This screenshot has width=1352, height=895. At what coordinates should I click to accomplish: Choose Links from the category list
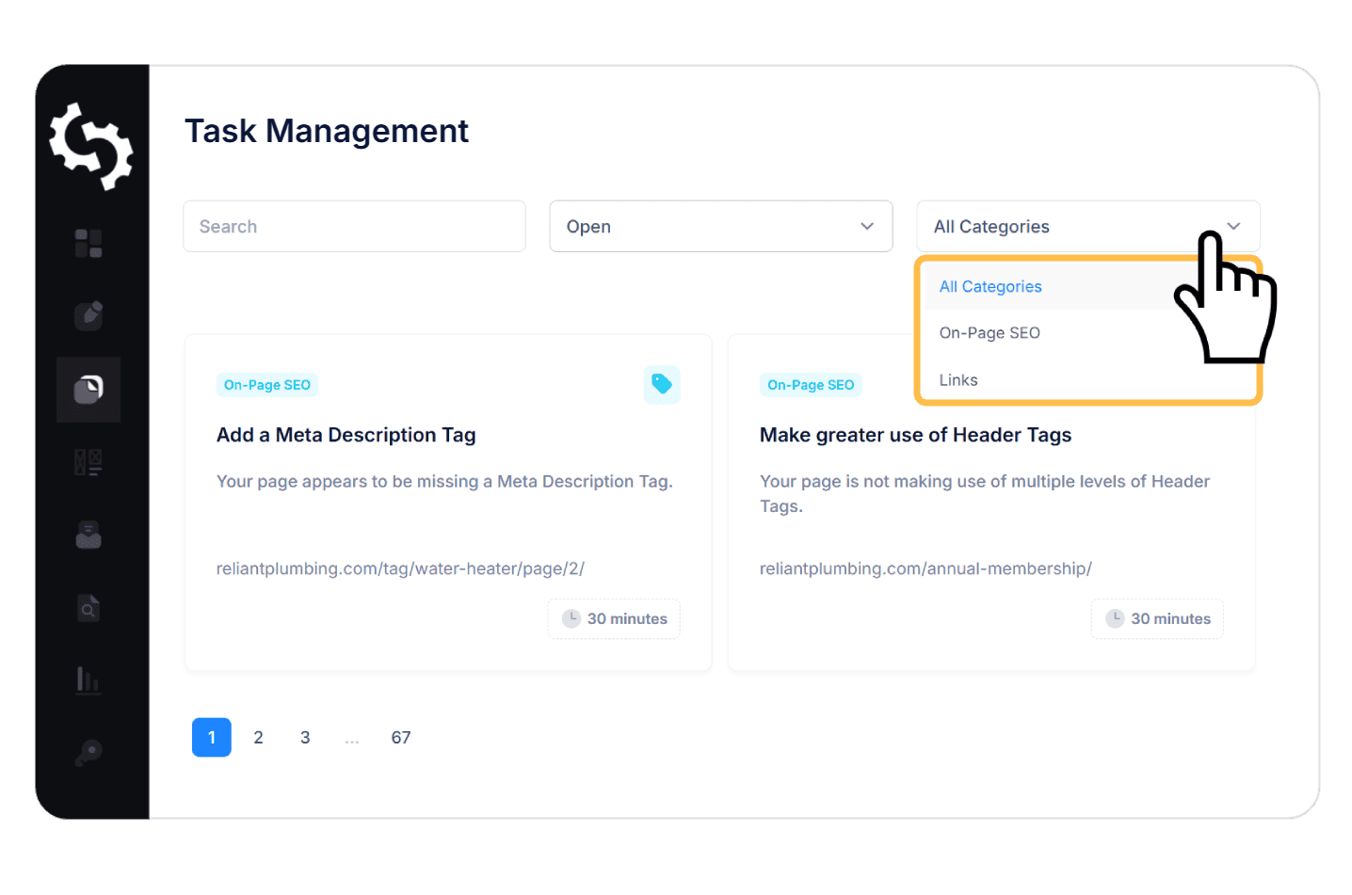[958, 380]
